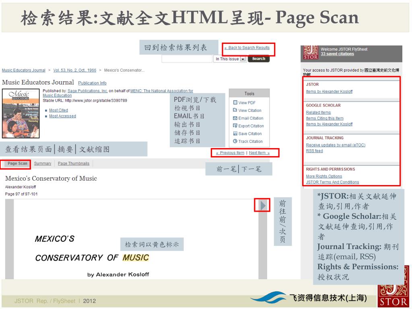Viewport: 412px width, 309px height.
Task: Click the Search button
Action: [259, 59]
